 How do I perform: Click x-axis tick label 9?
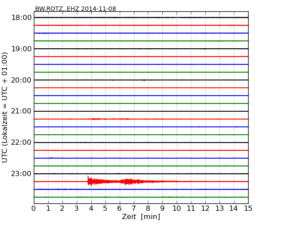pos(162,209)
